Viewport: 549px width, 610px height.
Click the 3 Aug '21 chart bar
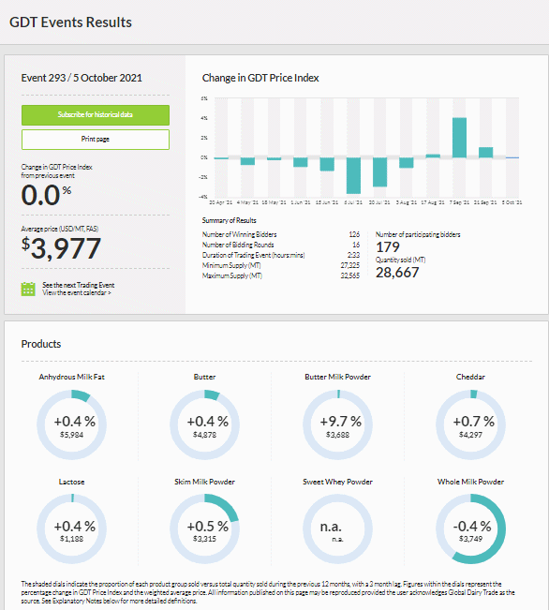pos(407,163)
